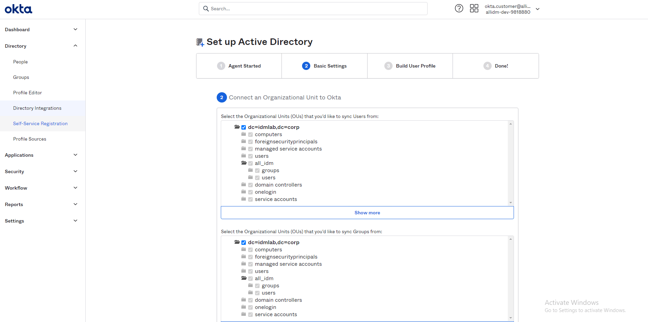Open the account dropdown arrow beside allidm-dev-9818880
The height and width of the screenshot is (322, 648).
538,9
